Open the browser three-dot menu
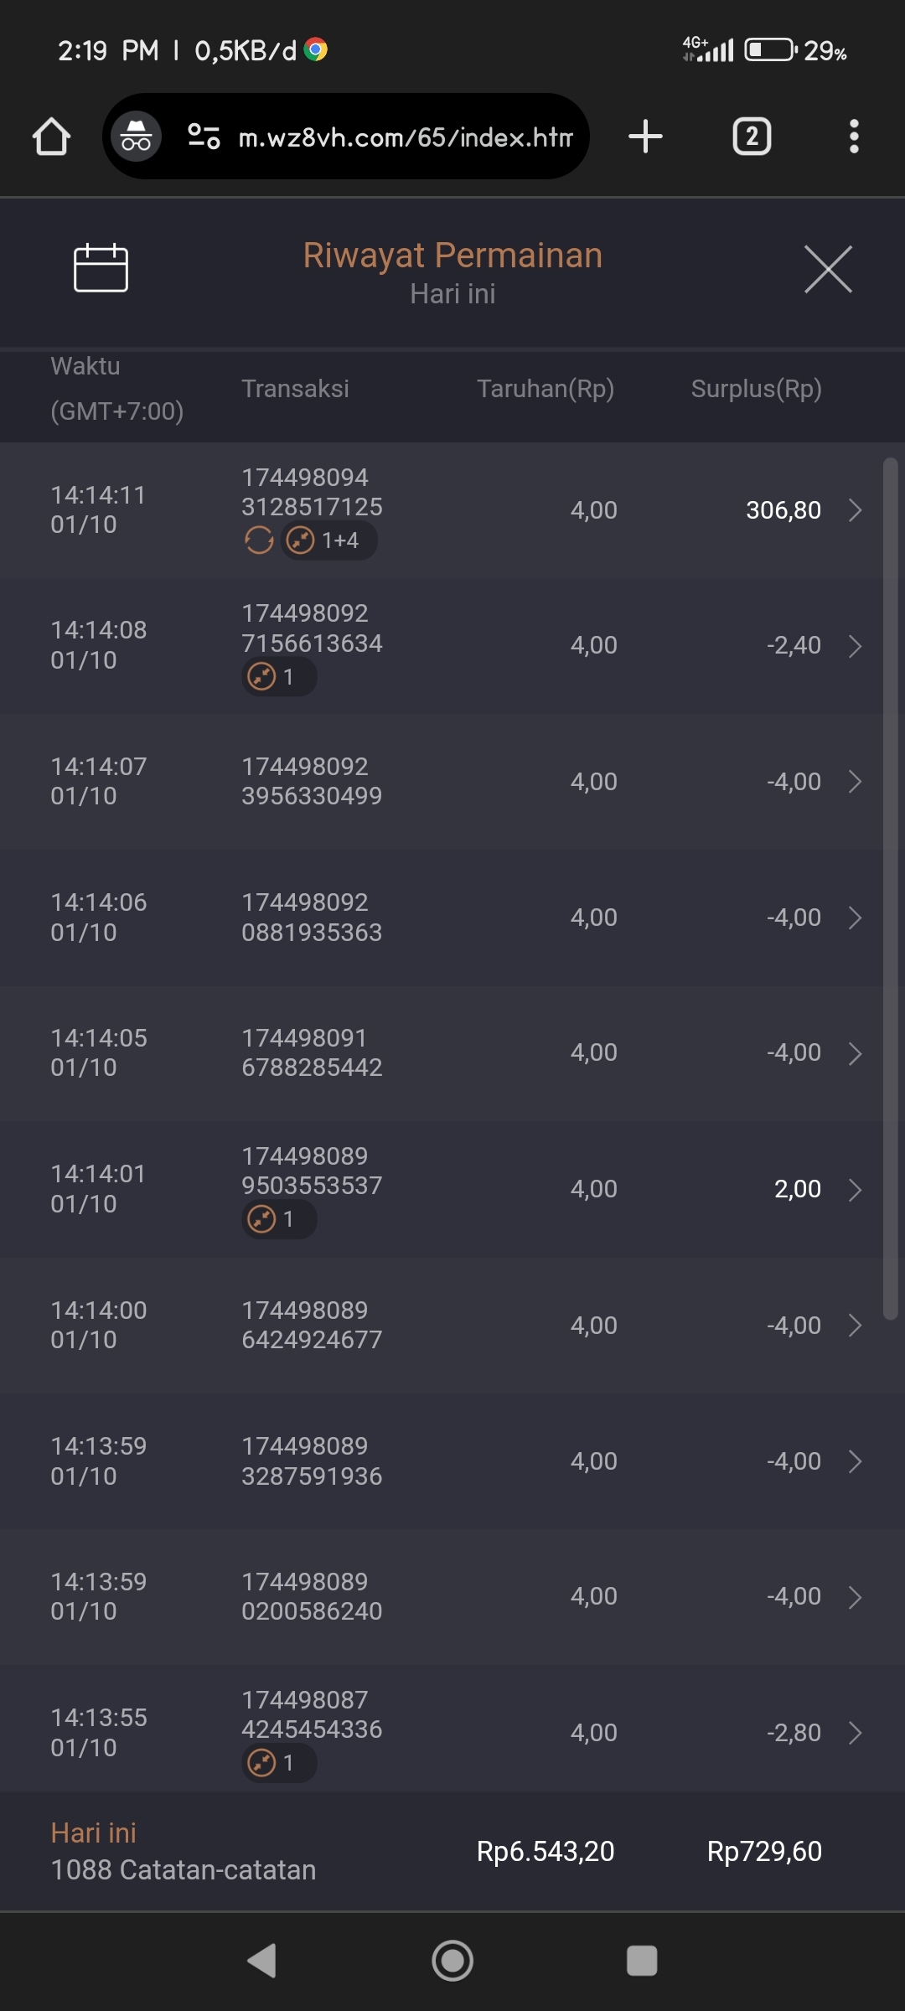The width and height of the screenshot is (905, 2011). tap(854, 137)
